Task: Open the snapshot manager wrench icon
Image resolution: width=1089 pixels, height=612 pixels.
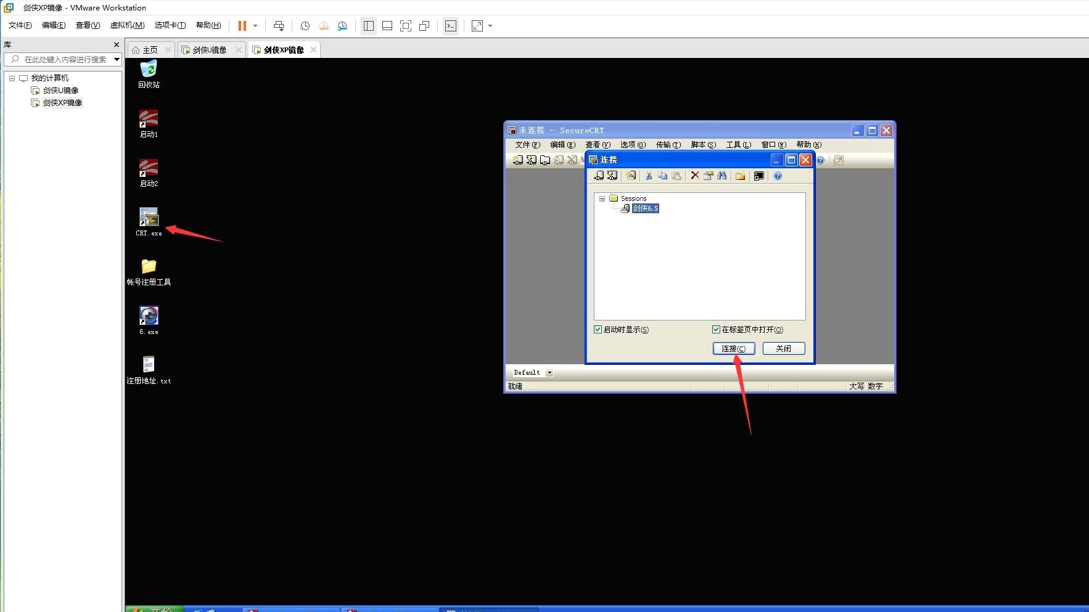Action: (342, 26)
